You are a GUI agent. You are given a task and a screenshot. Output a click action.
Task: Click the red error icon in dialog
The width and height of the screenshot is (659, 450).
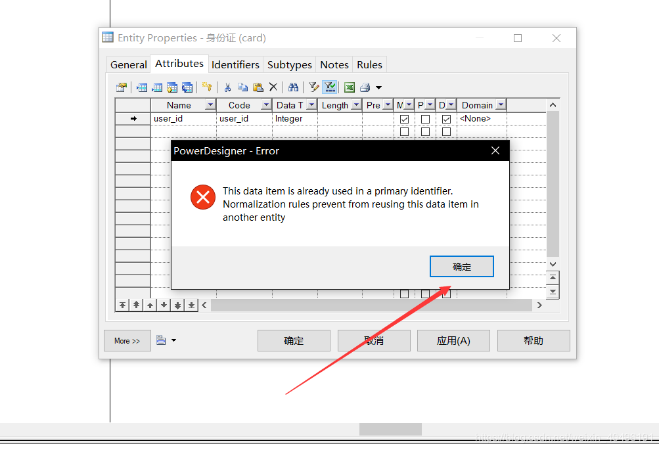coord(203,197)
